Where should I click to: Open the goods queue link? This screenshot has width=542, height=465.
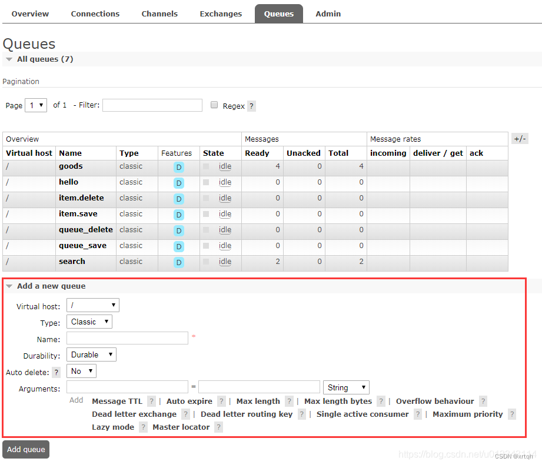click(x=71, y=166)
